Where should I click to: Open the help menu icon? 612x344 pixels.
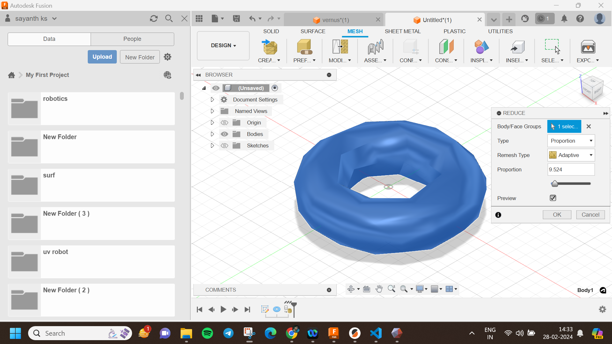click(x=580, y=19)
